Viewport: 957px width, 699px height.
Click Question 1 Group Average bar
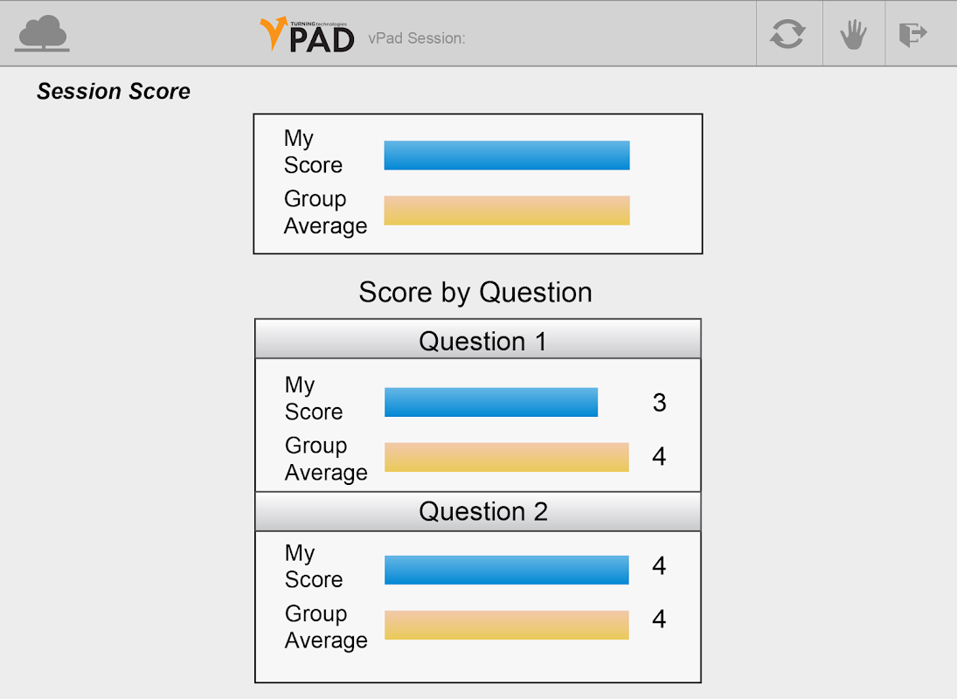click(x=507, y=457)
